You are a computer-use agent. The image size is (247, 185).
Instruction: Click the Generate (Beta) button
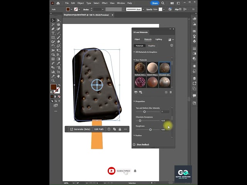(x=80, y=129)
